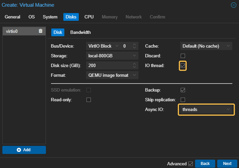This screenshot has height=168, width=239.
Task: Select the virtio0 disk entry
Action: 24,31
